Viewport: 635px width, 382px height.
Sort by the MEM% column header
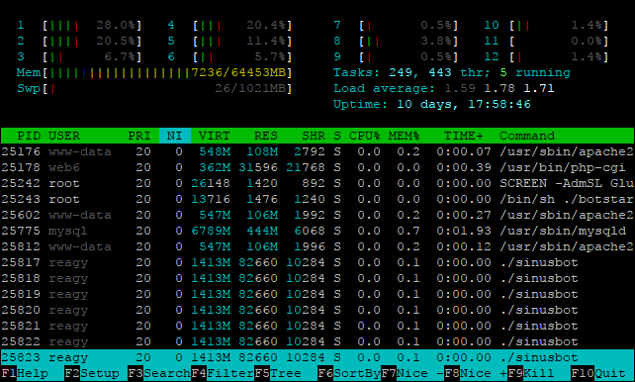[405, 136]
